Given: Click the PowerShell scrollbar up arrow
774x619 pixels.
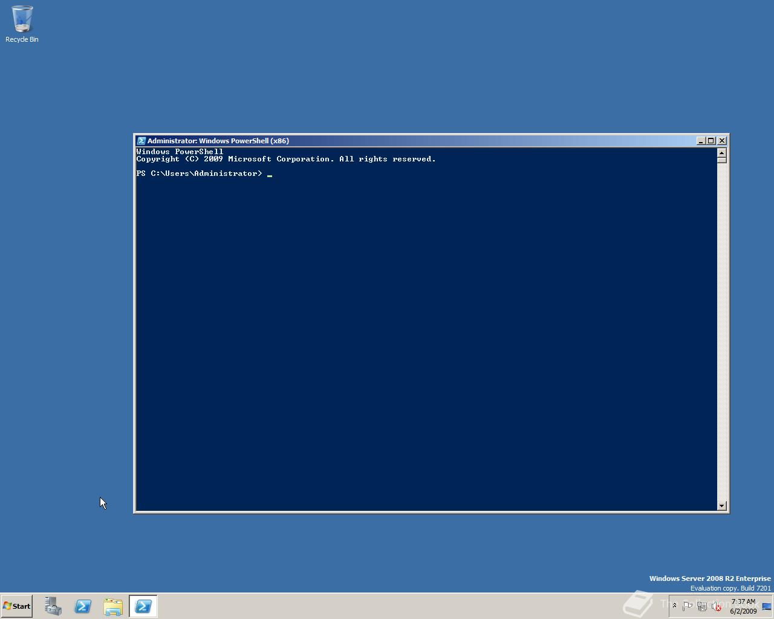Looking at the screenshot, I should pyautogui.click(x=721, y=152).
